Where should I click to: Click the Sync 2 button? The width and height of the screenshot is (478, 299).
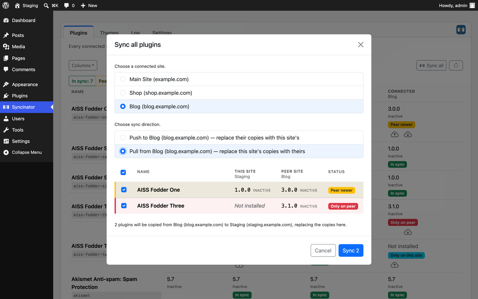351,250
